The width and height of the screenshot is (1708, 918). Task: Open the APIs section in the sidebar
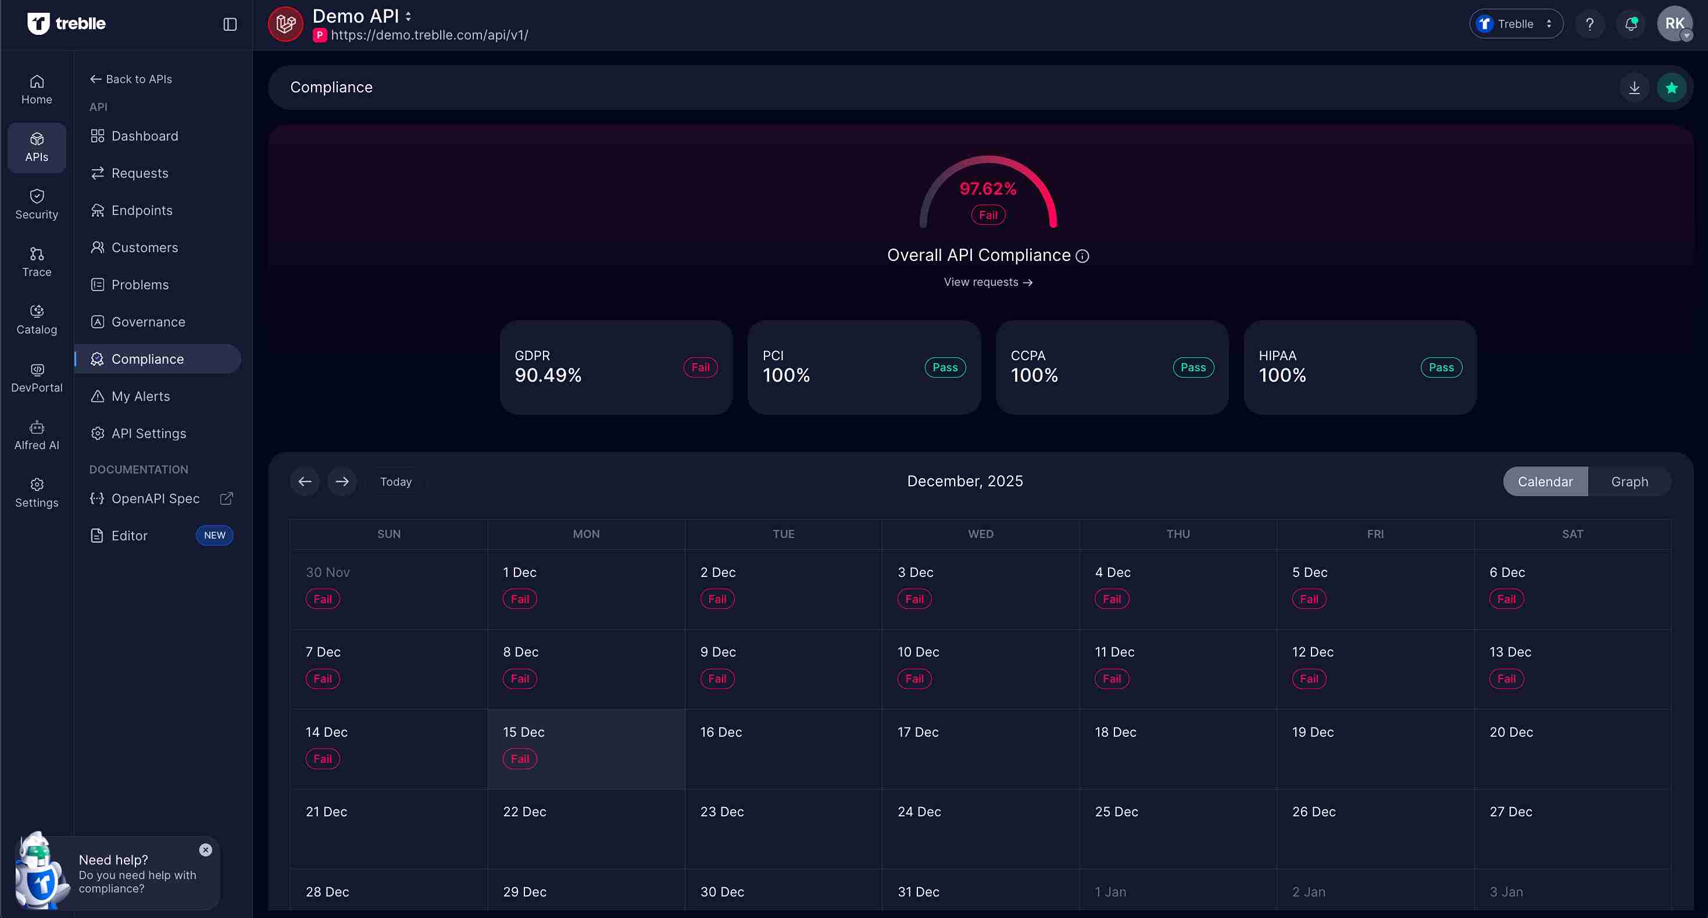pos(37,147)
